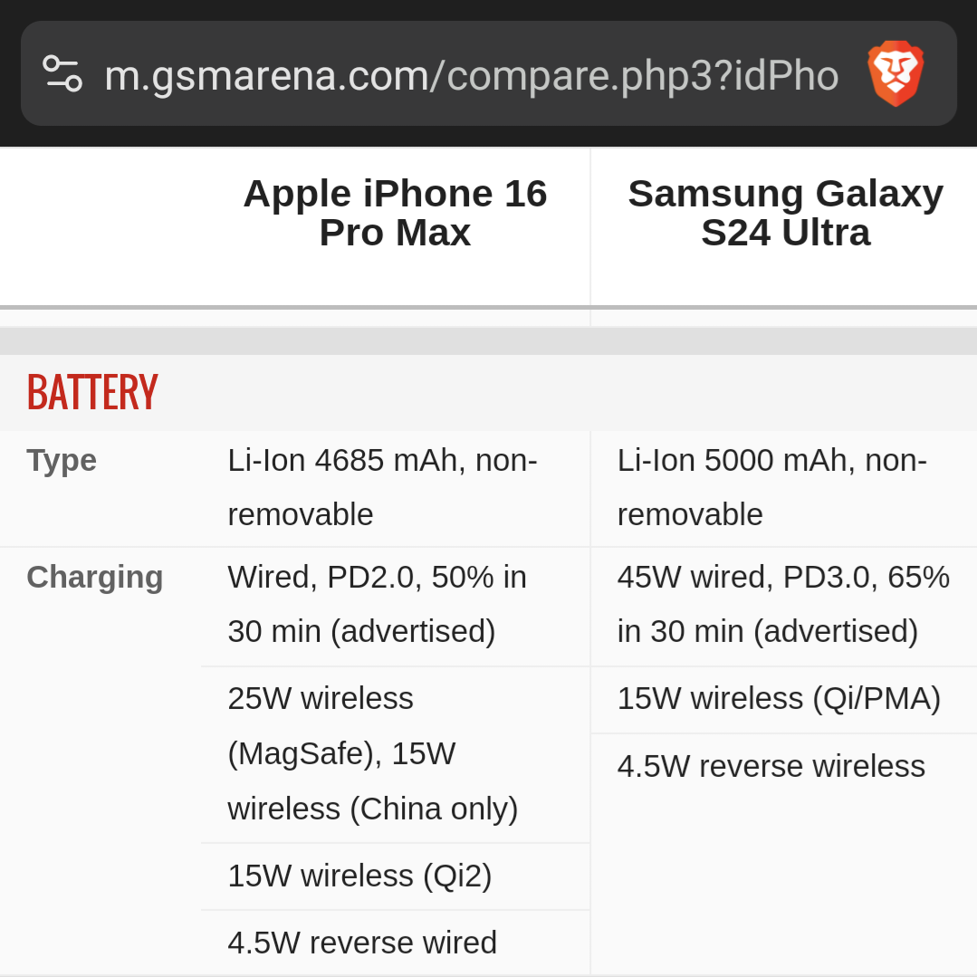Open Samsung Galaxy S24 Ultra heading

[x=785, y=213]
